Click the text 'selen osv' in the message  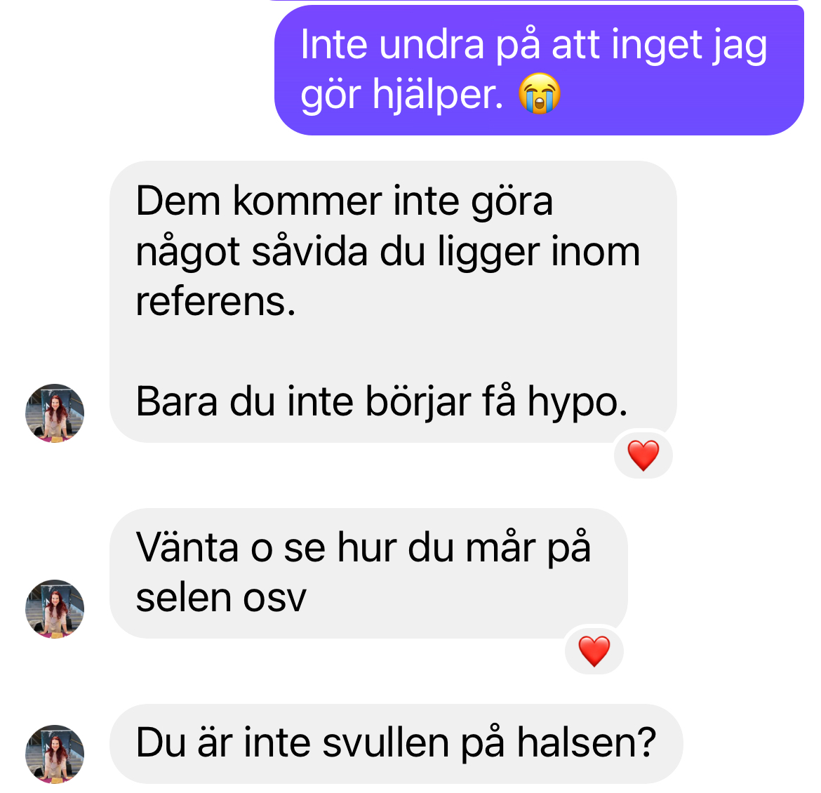tap(221, 598)
